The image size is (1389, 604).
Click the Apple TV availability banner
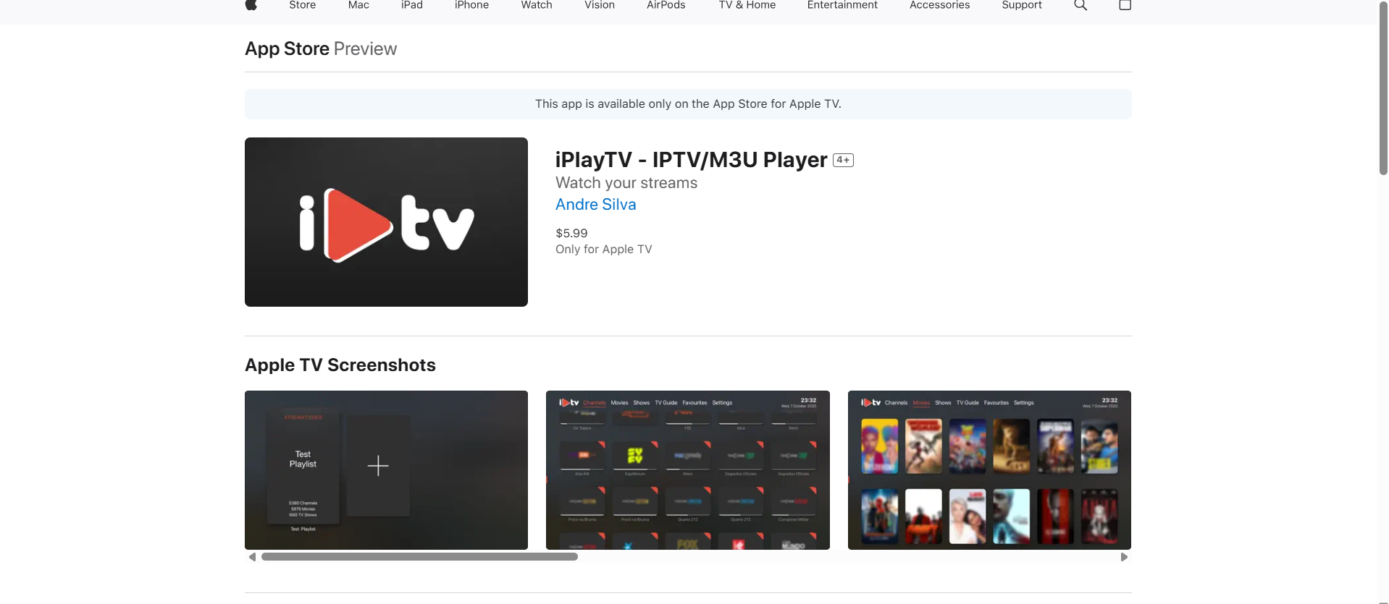(688, 104)
